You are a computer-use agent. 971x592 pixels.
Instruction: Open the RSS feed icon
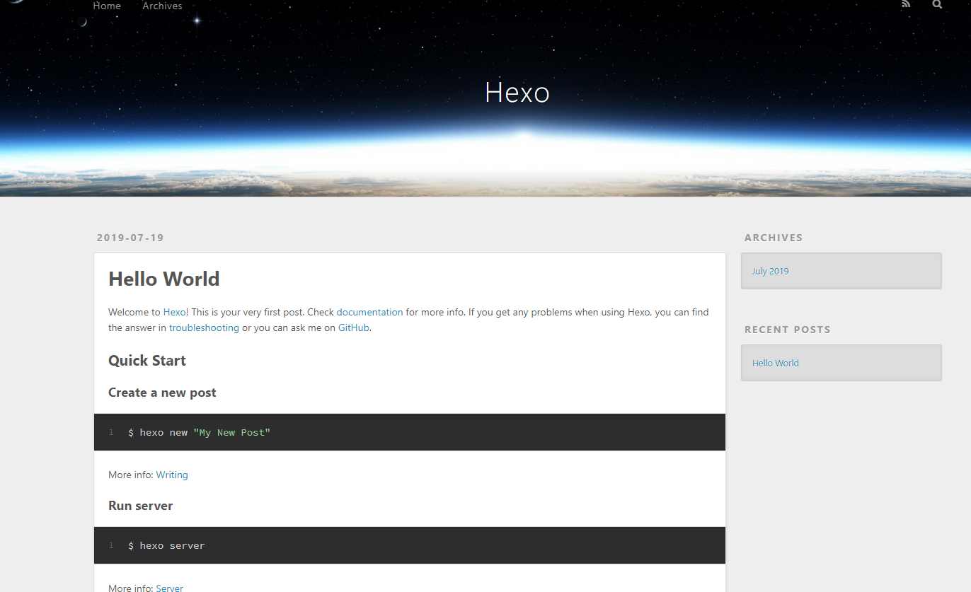pos(906,4)
